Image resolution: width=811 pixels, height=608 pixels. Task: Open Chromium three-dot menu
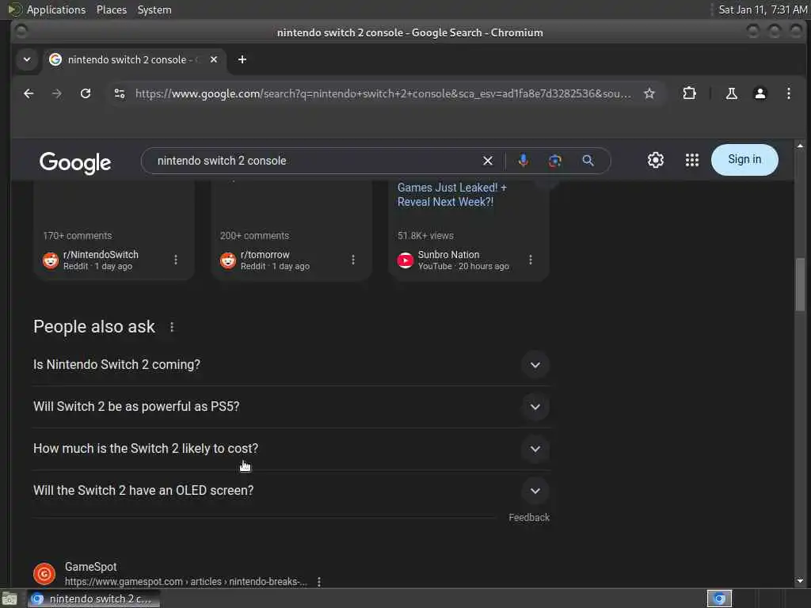[788, 93]
